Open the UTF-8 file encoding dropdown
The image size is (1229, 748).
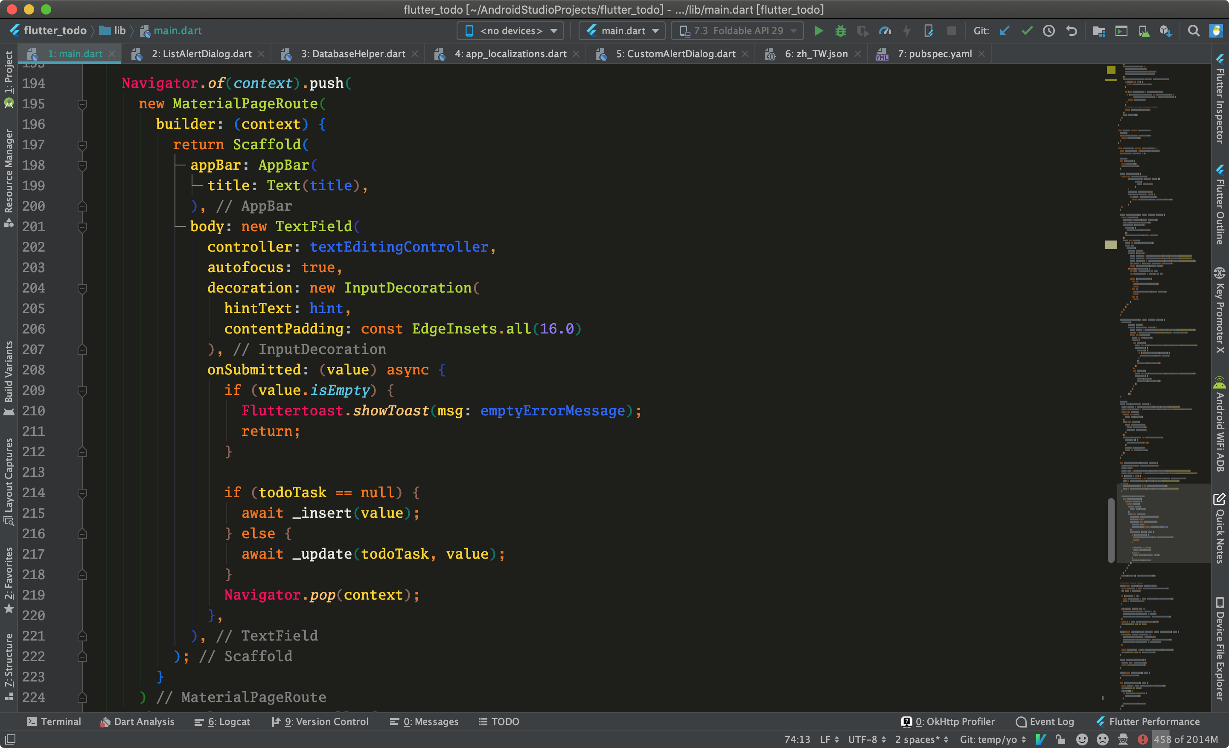(866, 739)
